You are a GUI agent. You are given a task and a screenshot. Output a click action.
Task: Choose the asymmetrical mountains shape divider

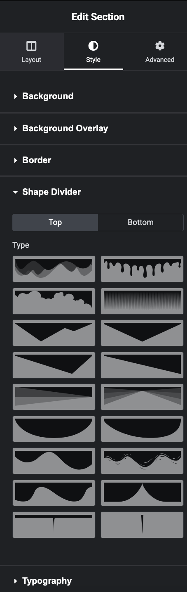tap(54, 333)
